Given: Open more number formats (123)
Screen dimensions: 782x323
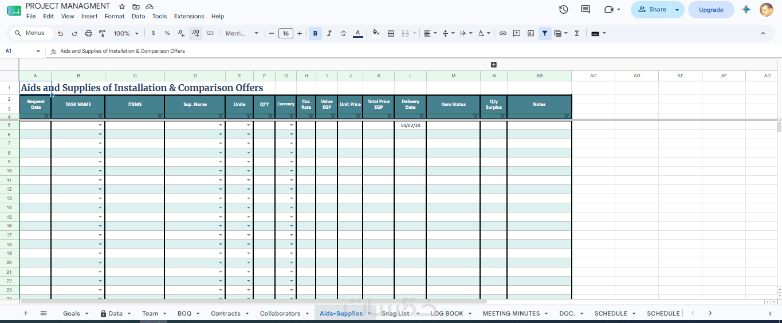Looking at the screenshot, I should coord(210,33).
